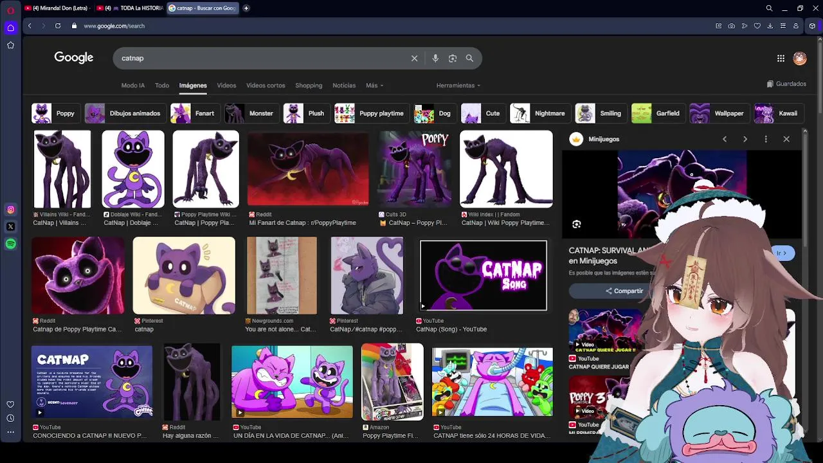Open Opera sidebar bookmarks star
Image resolution: width=823 pixels, height=463 pixels.
click(x=10, y=45)
